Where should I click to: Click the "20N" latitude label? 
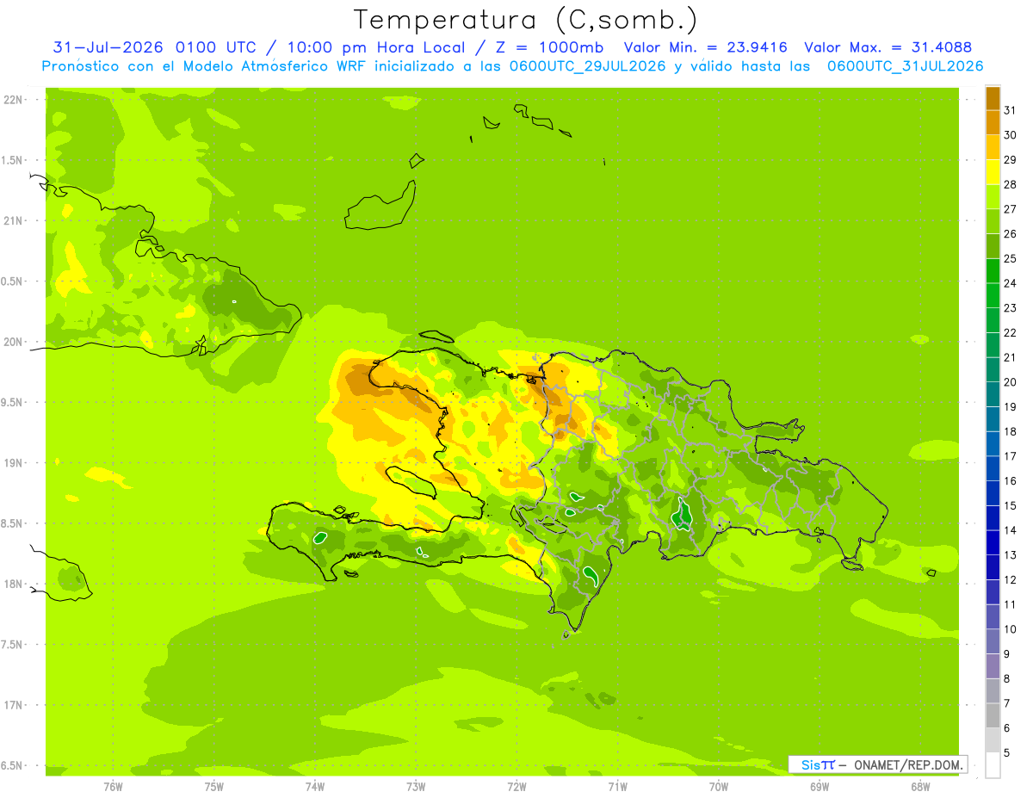[x=14, y=342]
